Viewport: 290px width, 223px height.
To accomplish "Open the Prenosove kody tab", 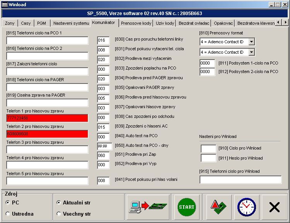I will pyautogui.click(x=136, y=23).
